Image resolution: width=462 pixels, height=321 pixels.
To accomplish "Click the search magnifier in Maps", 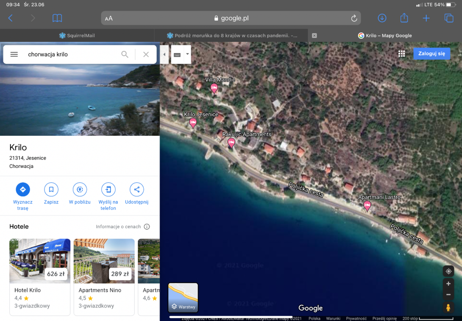I will (x=125, y=54).
